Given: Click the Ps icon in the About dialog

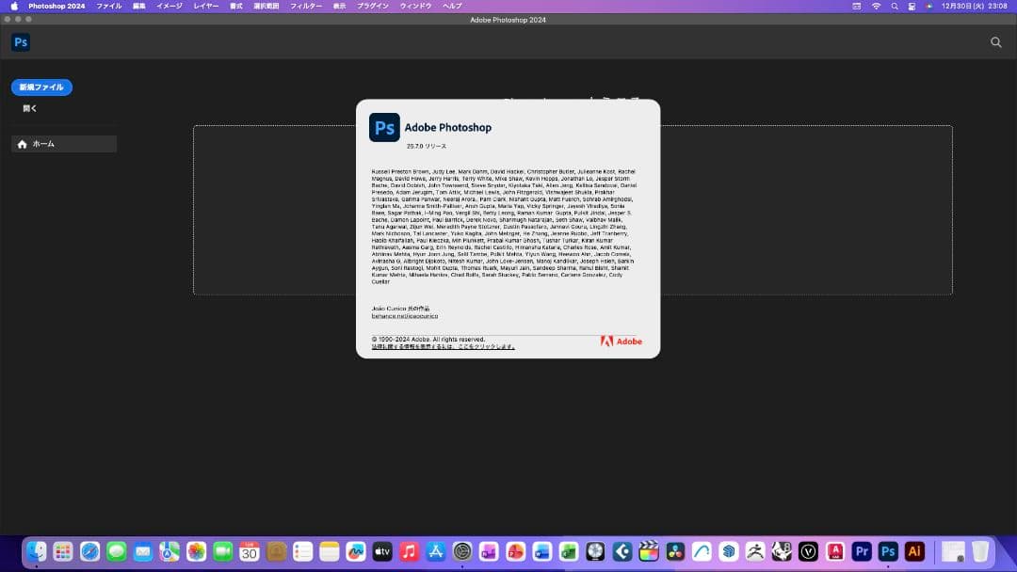Looking at the screenshot, I should click(x=384, y=127).
